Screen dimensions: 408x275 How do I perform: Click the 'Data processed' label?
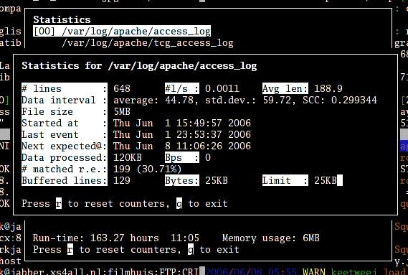[65, 157]
